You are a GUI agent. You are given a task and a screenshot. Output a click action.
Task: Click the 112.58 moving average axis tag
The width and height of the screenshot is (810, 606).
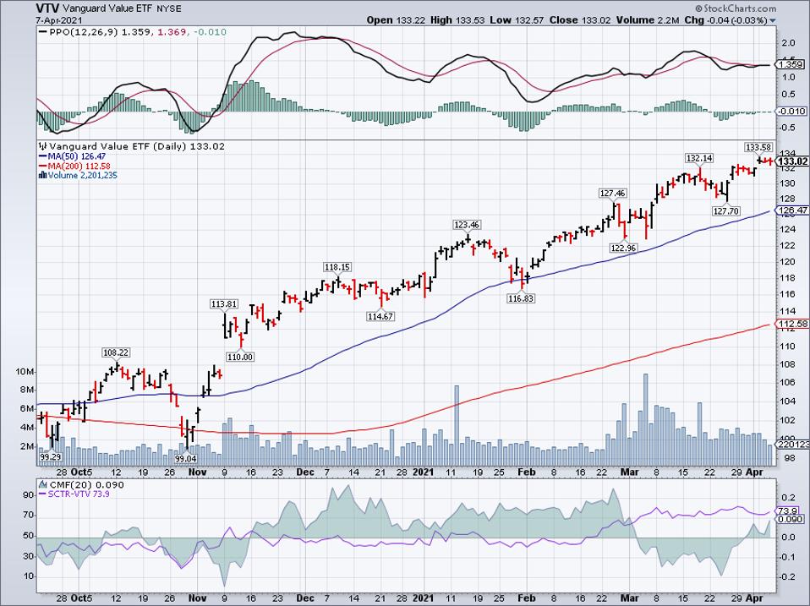tap(793, 325)
